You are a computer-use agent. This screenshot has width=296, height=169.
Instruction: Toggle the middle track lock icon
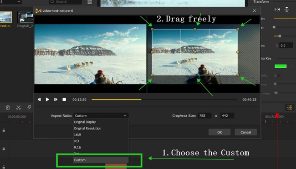[x=4, y=149]
